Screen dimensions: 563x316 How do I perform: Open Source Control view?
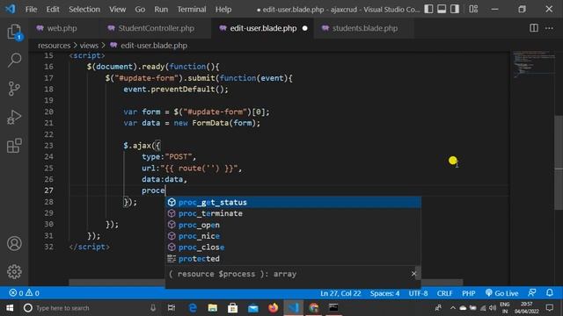[14, 89]
